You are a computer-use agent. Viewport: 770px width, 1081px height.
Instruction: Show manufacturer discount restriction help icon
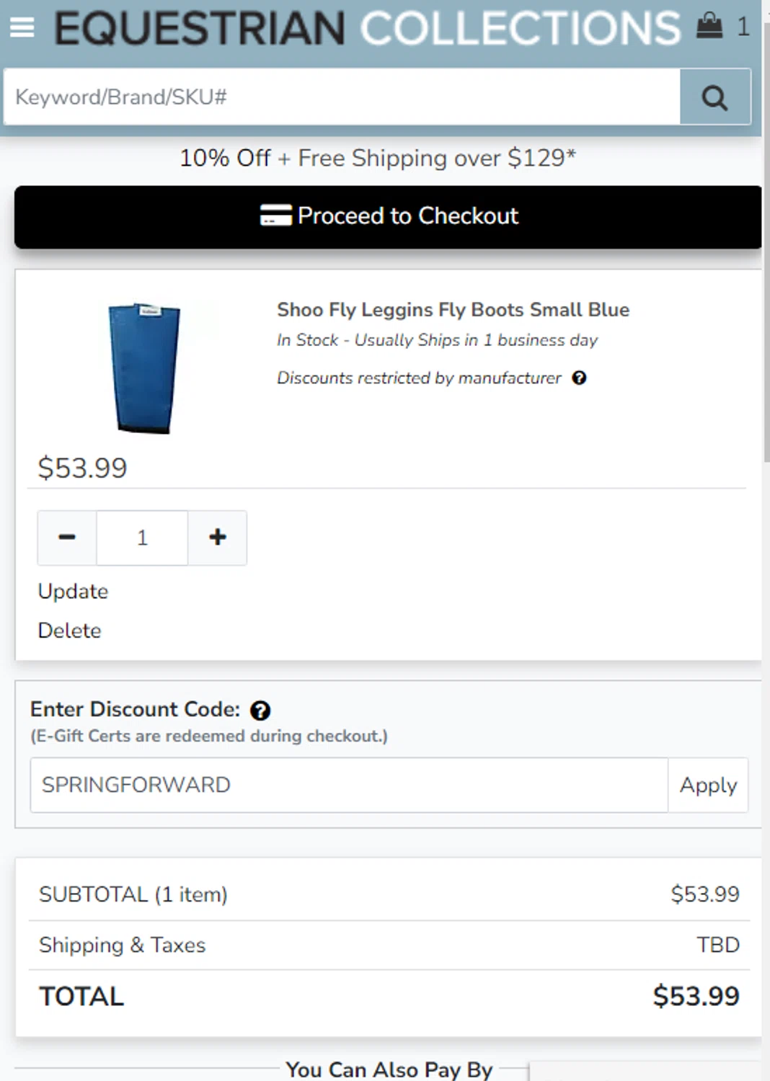[579, 378]
